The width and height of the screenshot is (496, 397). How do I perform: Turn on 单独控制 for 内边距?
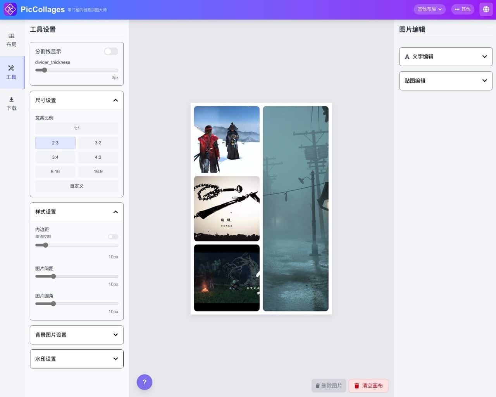point(112,236)
